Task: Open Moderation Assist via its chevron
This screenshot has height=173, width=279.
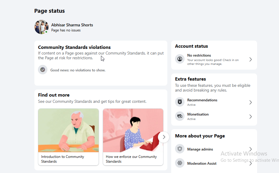Action: pyautogui.click(x=251, y=164)
